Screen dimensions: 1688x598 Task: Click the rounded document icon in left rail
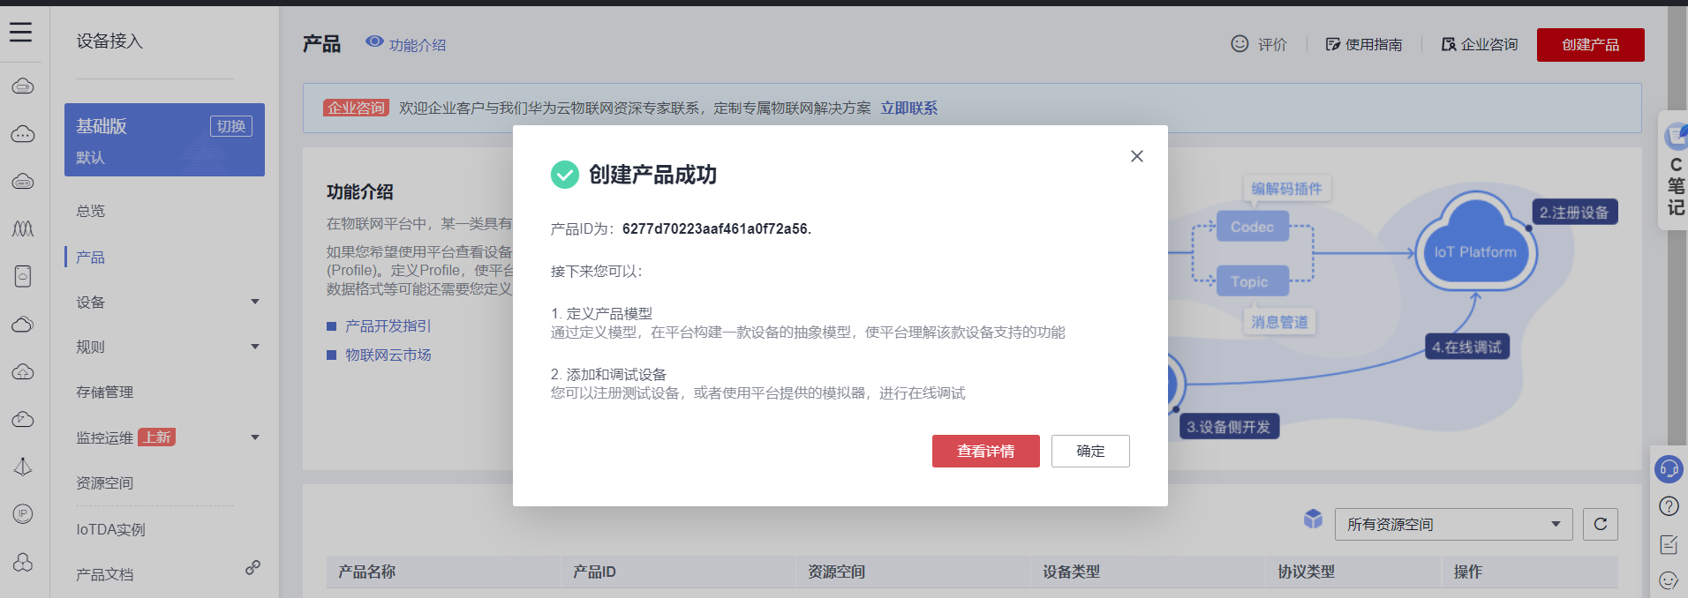[x=23, y=276]
